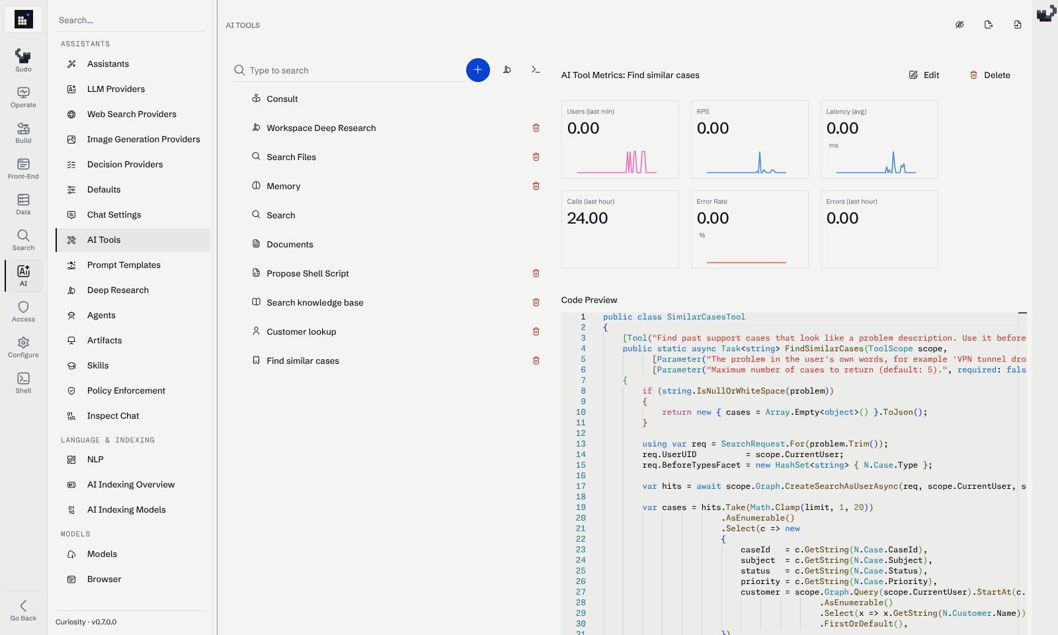1058x635 pixels.
Task: Open the Skills page
Action: [x=133, y=366]
